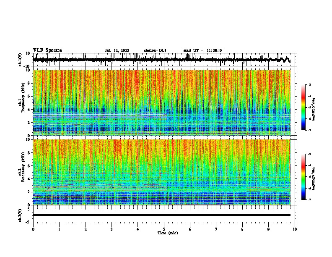Click time axis tick label "6"

[x=190, y=229]
